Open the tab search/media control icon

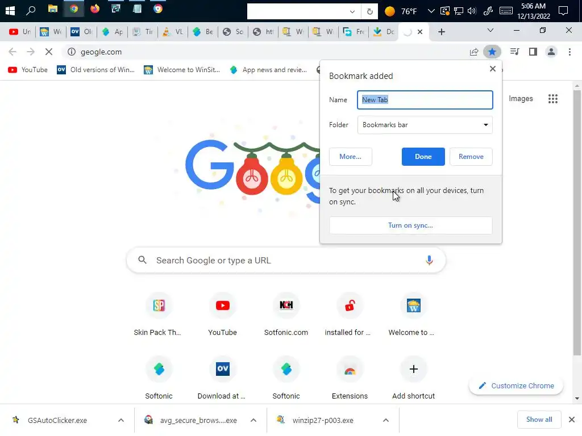[514, 52]
